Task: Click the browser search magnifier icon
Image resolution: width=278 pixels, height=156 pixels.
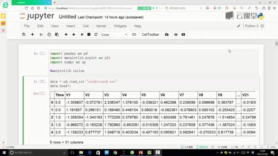Action: (201, 8)
